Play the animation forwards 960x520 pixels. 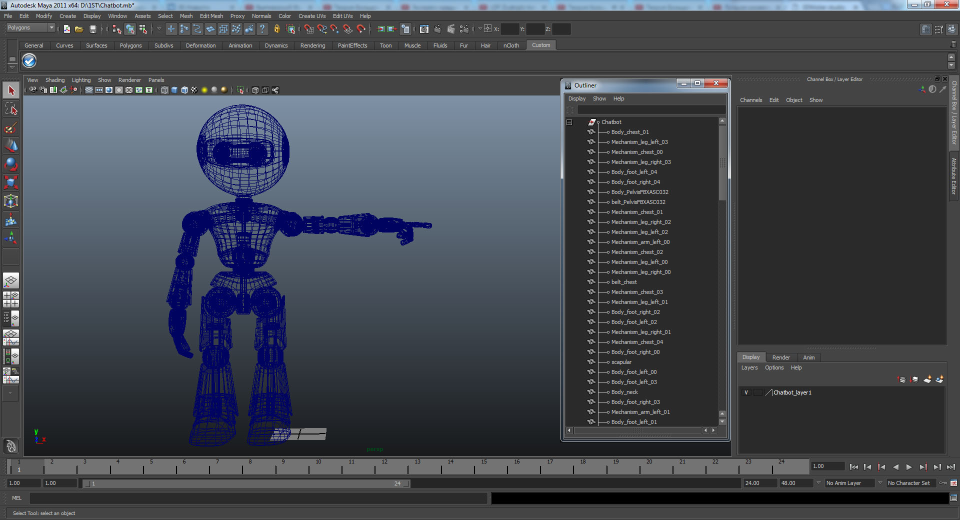(x=909, y=467)
